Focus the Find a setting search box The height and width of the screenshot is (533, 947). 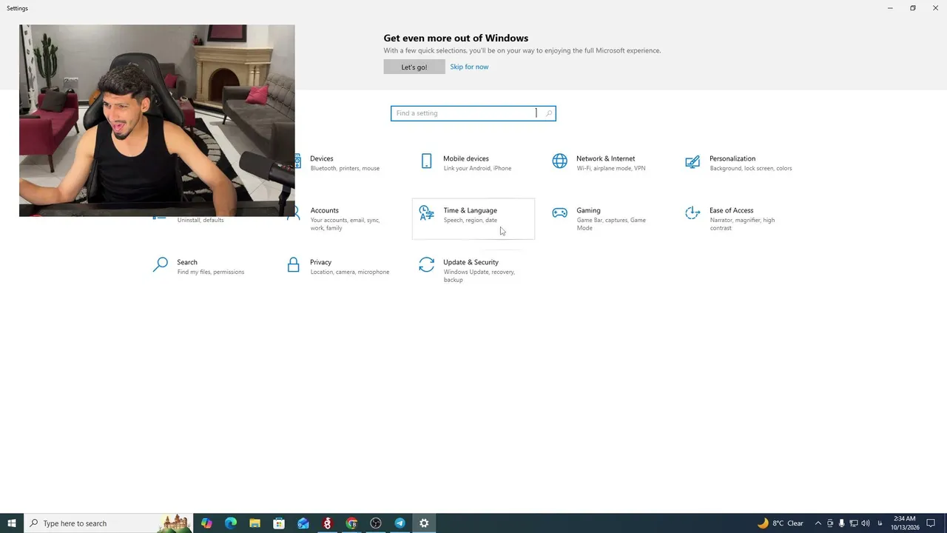pyautogui.click(x=473, y=113)
